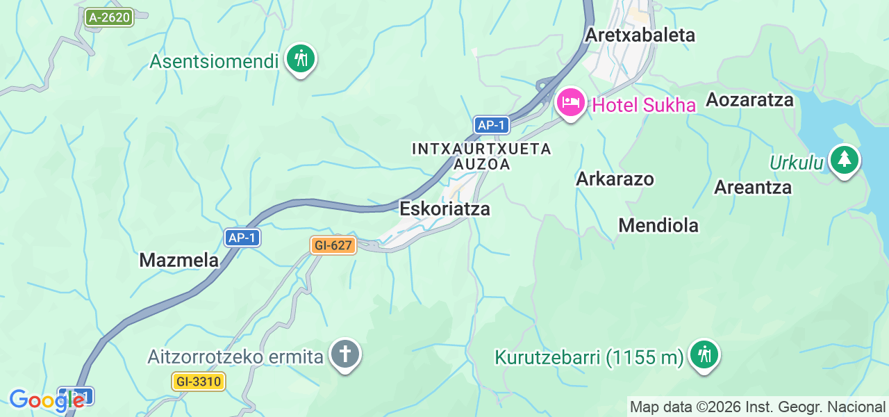Image resolution: width=889 pixels, height=417 pixels.
Task: Click the AP-1 shield near Mazmela
Action: tap(243, 238)
